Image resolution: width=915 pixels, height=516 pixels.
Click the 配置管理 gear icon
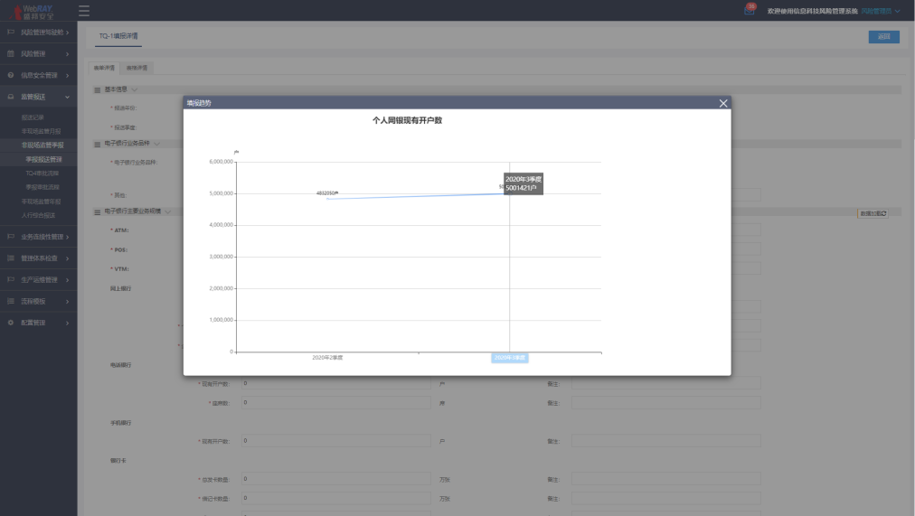click(x=11, y=323)
